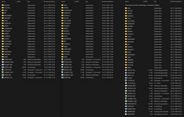Image resolution: width=184 pixels, height=117 pixels.
Task: Click the TBWIN95 folder icon
Action: click(x=126, y=60)
